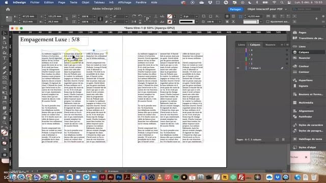The height and width of the screenshot is (183, 326).
Task: Switch to the Nuancier tab next to Calques
Action: tap(270, 45)
